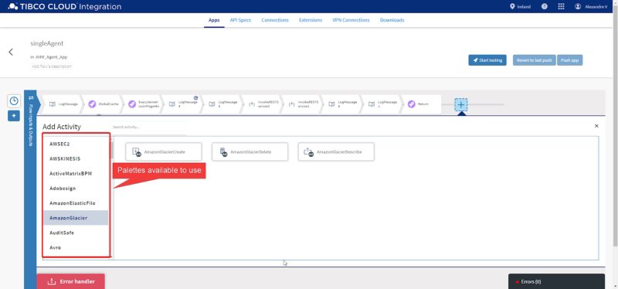Screen dimensions: 618x289
Task: Click the singleAgent flow title
Action: pos(47,43)
